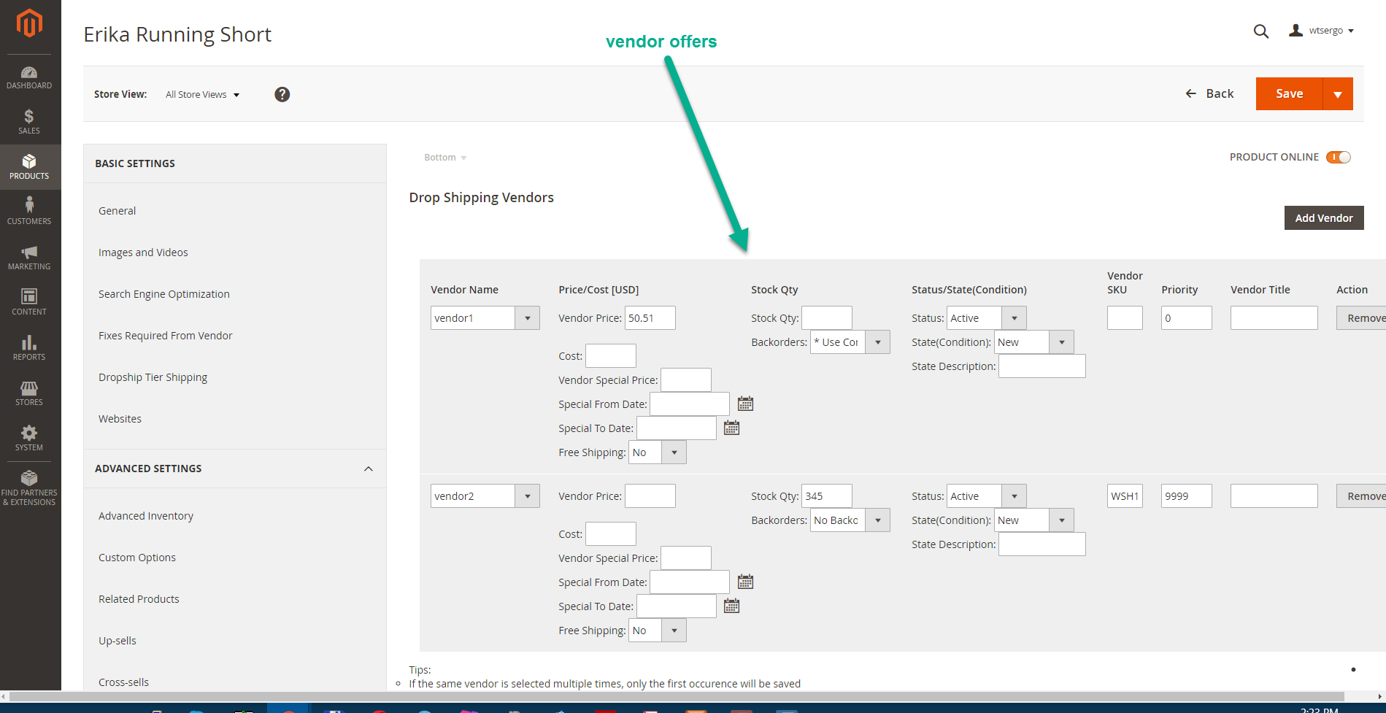This screenshot has width=1386, height=713.
Task: Open calendar for vendor1 Special From Date
Action: tap(745, 404)
